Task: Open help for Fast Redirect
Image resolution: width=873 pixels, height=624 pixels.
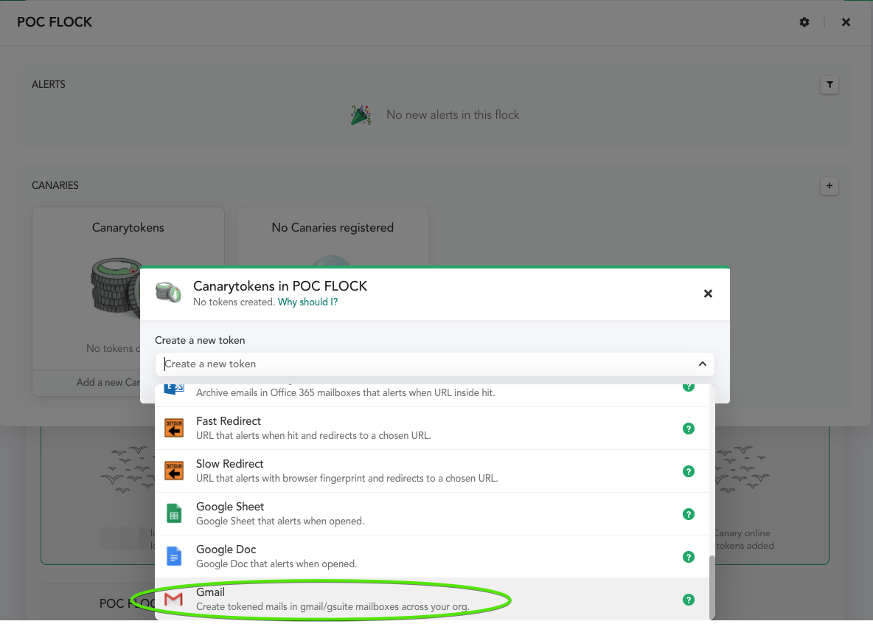Action: click(689, 429)
